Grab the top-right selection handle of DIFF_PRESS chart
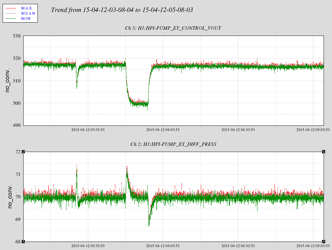The height and width of the screenshot is (250, 332). point(324,152)
